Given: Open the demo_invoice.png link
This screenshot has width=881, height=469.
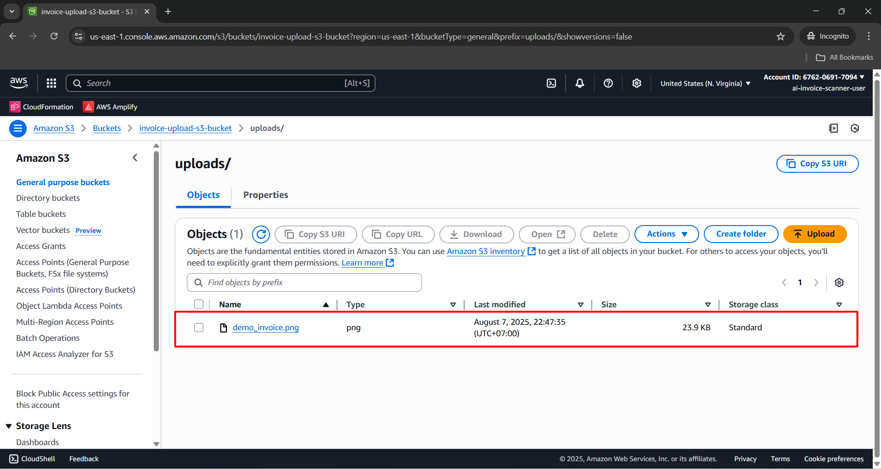Looking at the screenshot, I should click(265, 328).
